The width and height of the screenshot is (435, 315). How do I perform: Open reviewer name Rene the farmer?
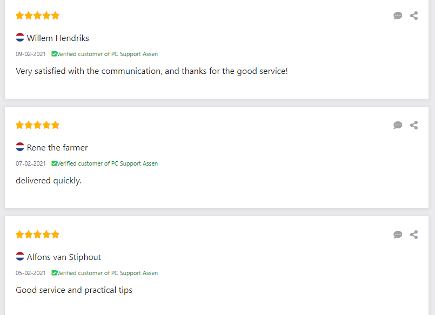[57, 148]
